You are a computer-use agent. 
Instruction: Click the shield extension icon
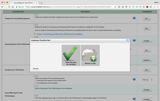tap(126, 7)
